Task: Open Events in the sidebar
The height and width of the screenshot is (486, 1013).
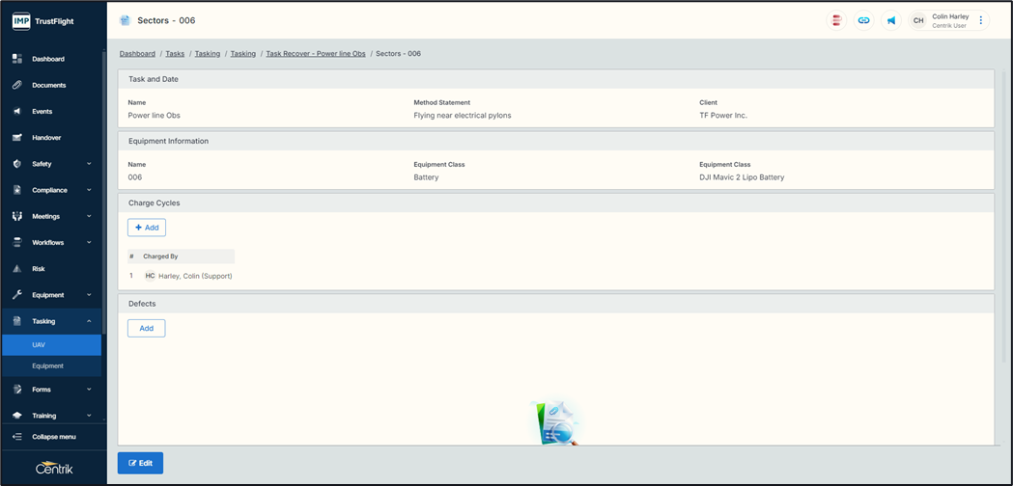Action: coord(42,112)
